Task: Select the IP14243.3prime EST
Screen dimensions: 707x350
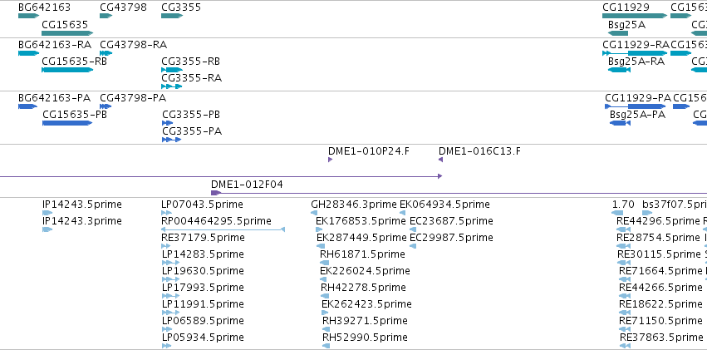Action: coord(47,229)
